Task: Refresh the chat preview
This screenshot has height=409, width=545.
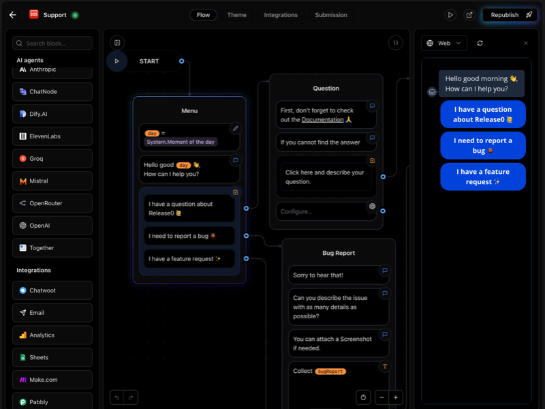Action: click(480, 43)
